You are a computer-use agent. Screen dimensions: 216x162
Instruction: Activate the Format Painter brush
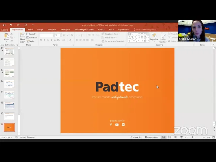[11, 41]
